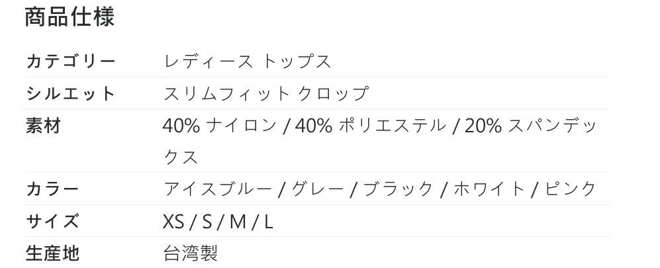Click the 生産地 row label
This screenshot has height=268, width=660.
53,252
